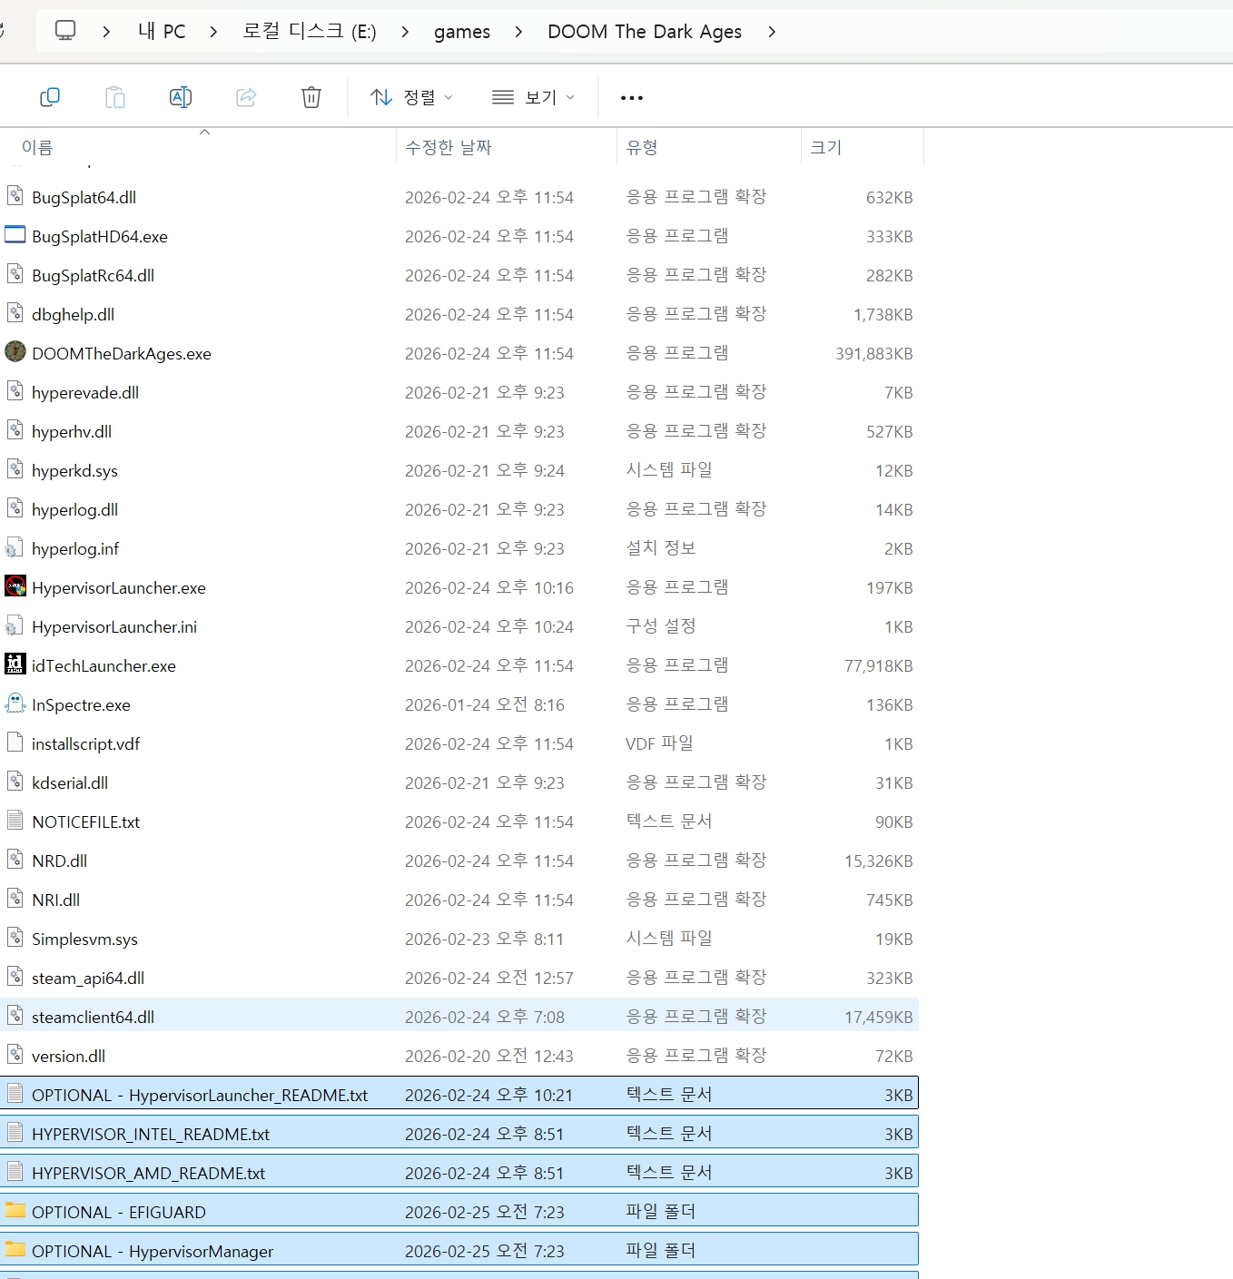Click the Copy icon in toolbar
Viewport: 1233px width, 1279px height.
pos(50,97)
